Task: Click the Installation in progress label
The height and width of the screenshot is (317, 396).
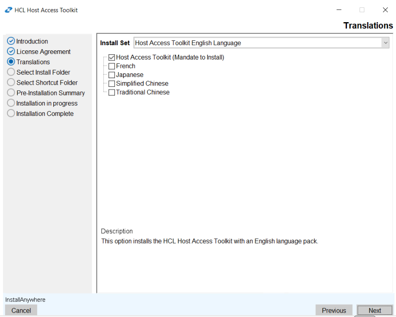Action: (x=47, y=103)
